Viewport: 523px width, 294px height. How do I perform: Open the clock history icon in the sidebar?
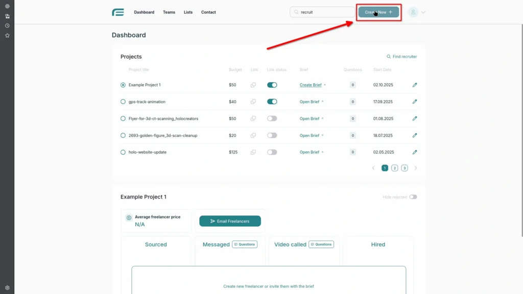click(x=7, y=26)
